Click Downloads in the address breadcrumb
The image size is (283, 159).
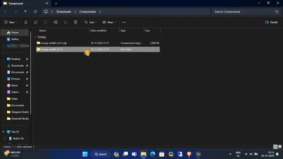click(x=64, y=11)
